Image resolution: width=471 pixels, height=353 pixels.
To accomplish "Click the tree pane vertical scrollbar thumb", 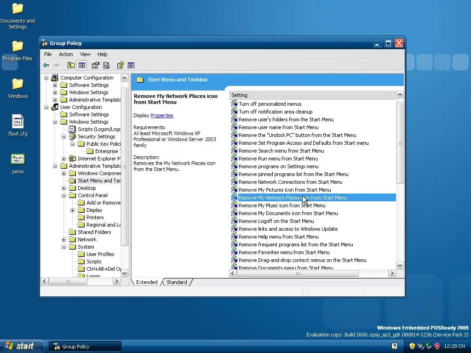I will tap(124, 166).
